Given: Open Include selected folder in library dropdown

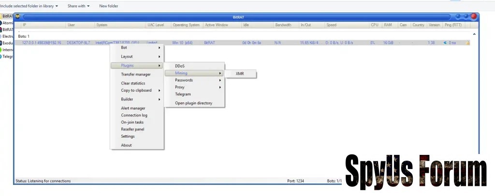Looking at the screenshot, I should (x=30, y=6).
